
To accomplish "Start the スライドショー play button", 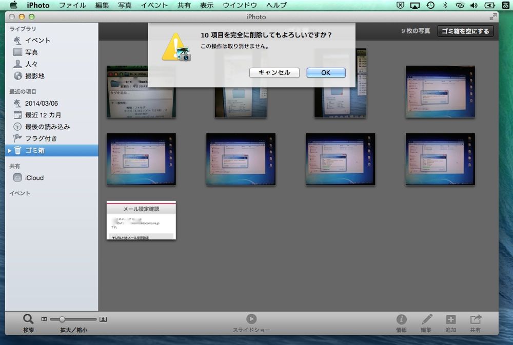I will point(251,319).
